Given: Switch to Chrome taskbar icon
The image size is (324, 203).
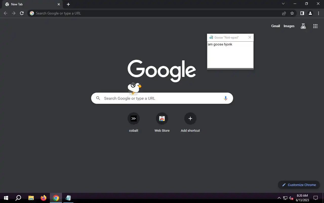Looking at the screenshot, I should point(56,198).
